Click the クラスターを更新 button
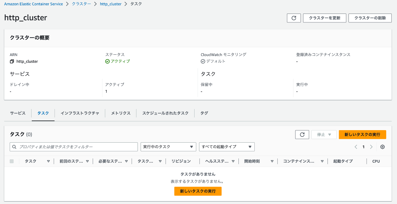Screen dimensions: 397x204 (x=324, y=18)
